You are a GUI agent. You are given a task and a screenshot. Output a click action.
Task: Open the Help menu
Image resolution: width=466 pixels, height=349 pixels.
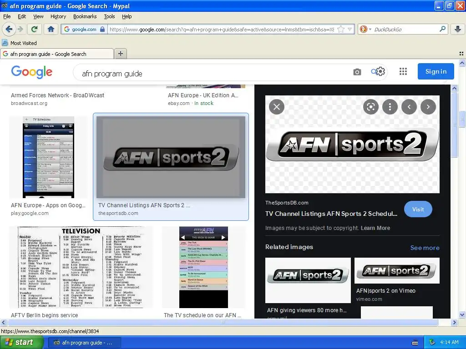(127, 16)
